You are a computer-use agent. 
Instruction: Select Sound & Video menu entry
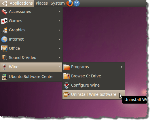coord(31,58)
